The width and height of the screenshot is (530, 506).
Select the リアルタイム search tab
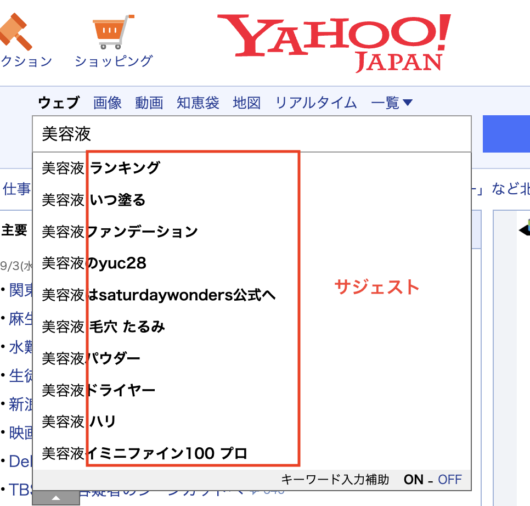pos(316,103)
